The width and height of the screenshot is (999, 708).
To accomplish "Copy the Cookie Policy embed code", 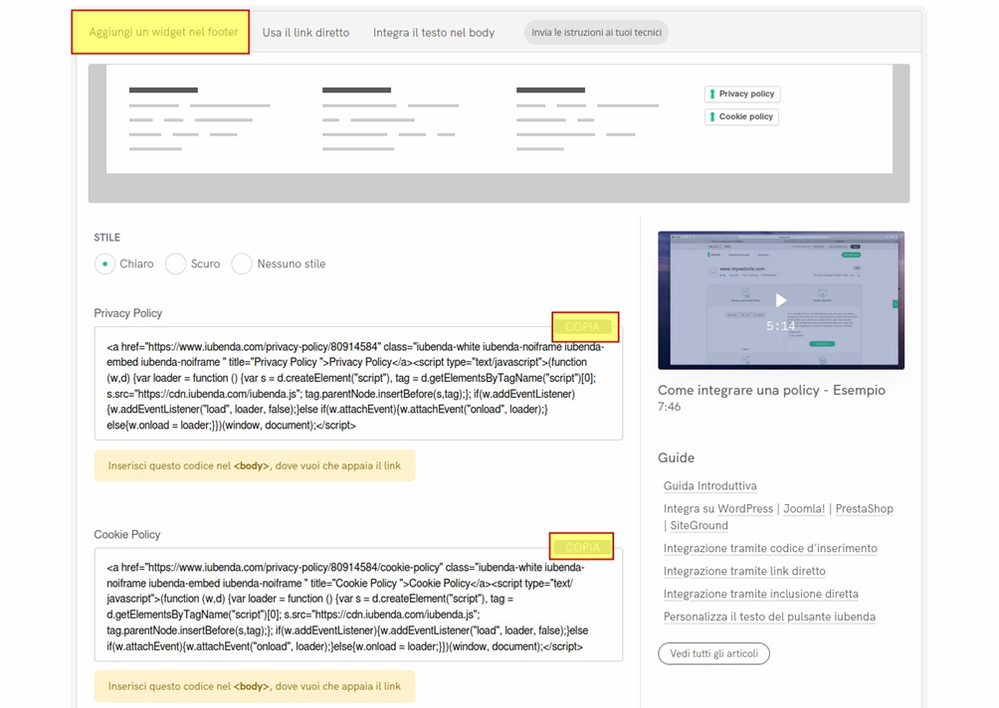I will [x=581, y=547].
